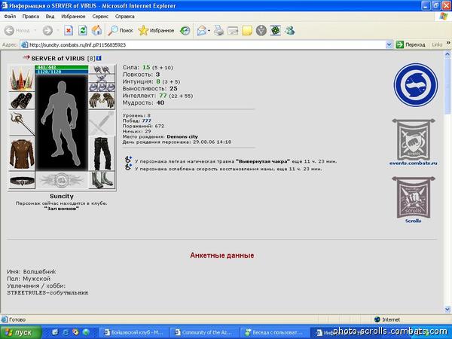452x339 pixels.
Task: Open the mail icon's dropdown arrow
Action: [209, 31]
